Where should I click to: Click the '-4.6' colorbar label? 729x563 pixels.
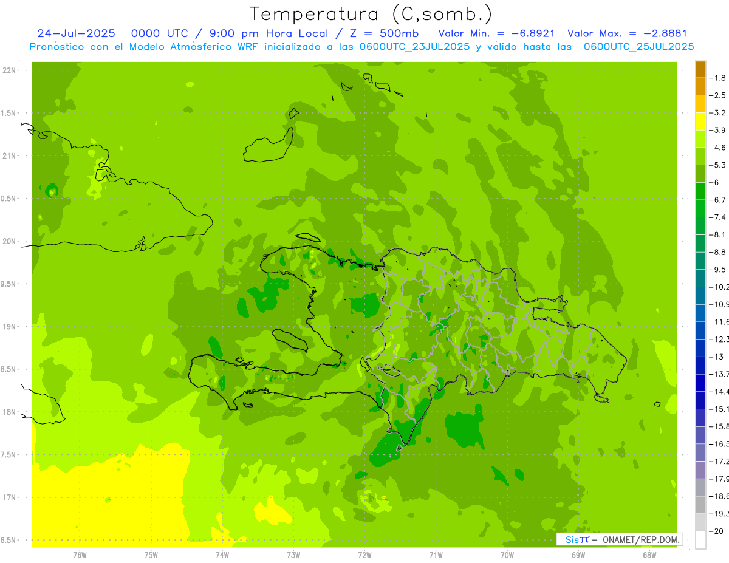coord(717,148)
